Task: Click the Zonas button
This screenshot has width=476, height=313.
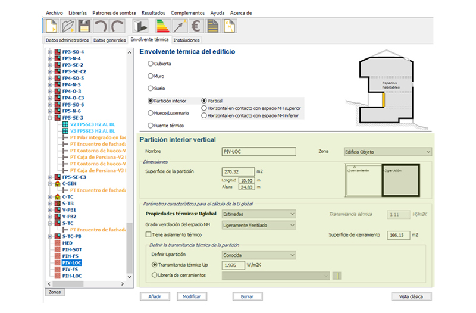Action: pos(55,292)
